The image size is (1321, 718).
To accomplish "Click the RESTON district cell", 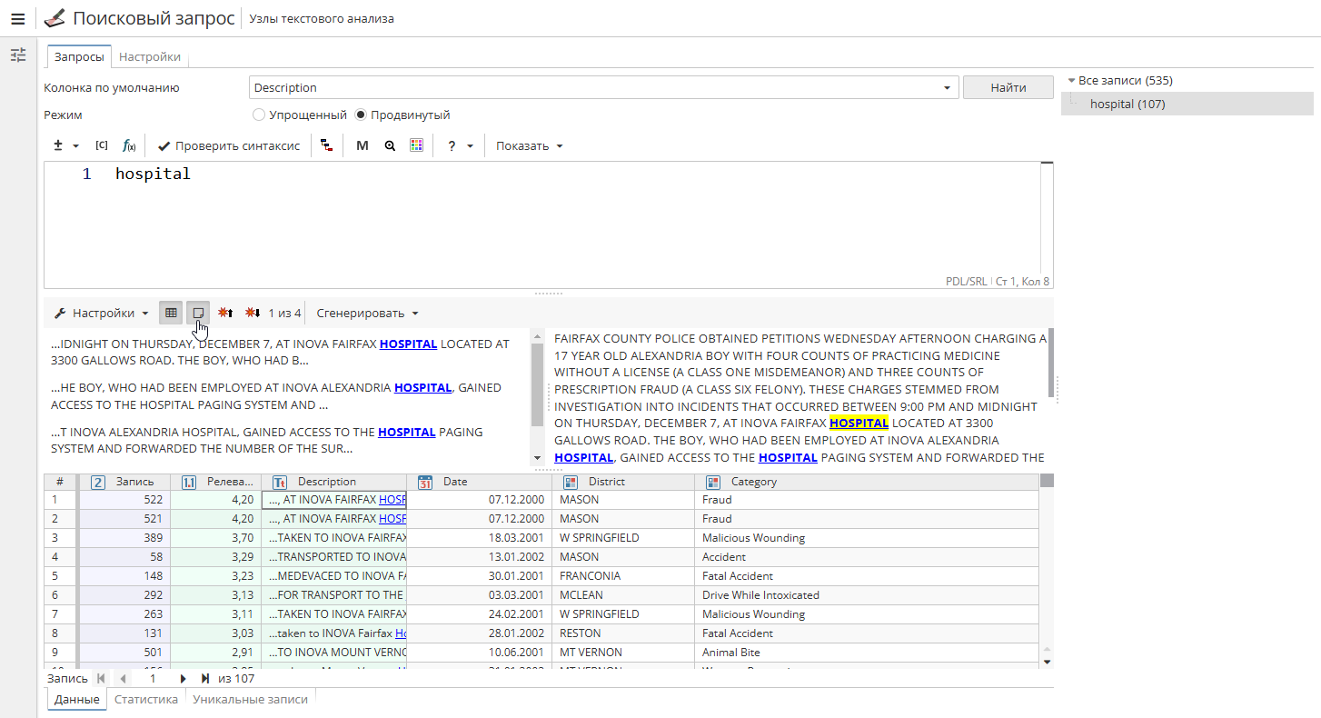I will (623, 633).
